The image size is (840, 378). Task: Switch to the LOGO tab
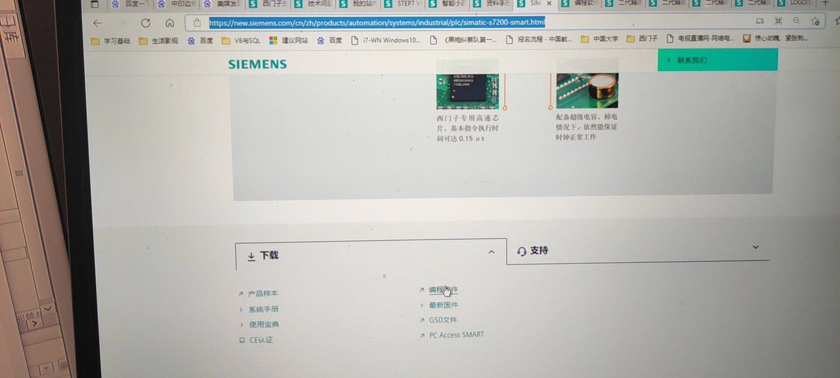click(795, 3)
